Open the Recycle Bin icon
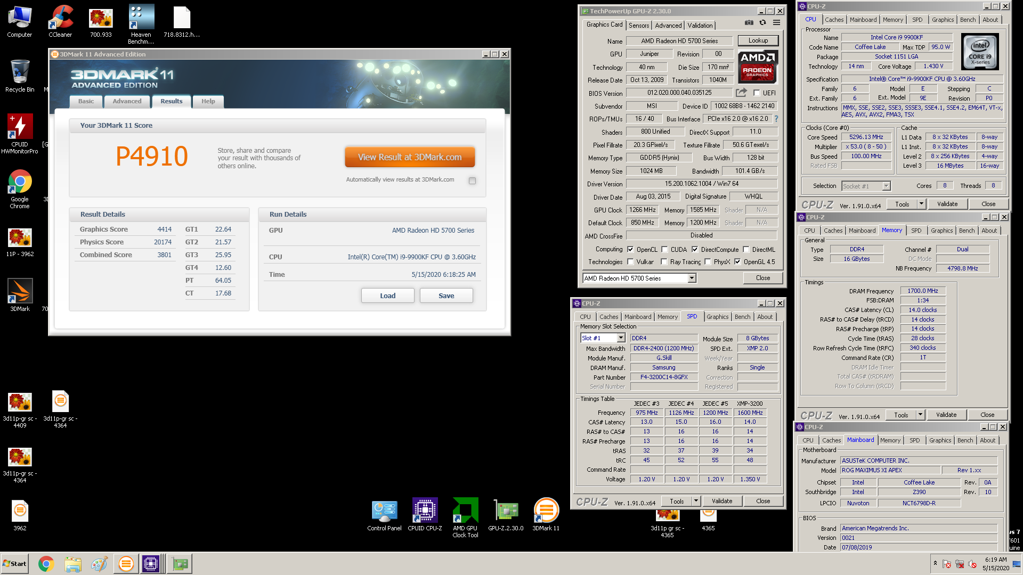 [20, 76]
